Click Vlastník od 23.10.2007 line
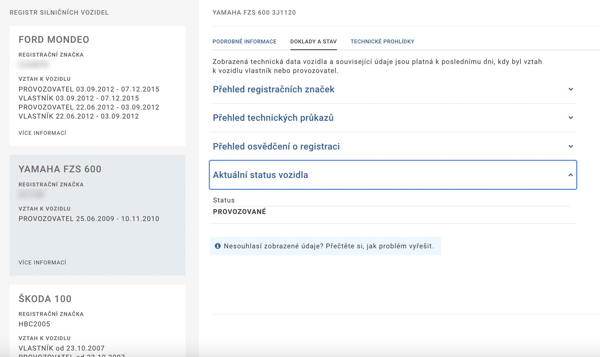This screenshot has height=357, width=600. click(62, 348)
